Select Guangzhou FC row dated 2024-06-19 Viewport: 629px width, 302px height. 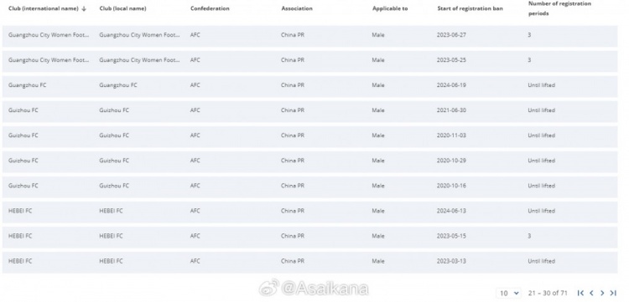(x=309, y=85)
